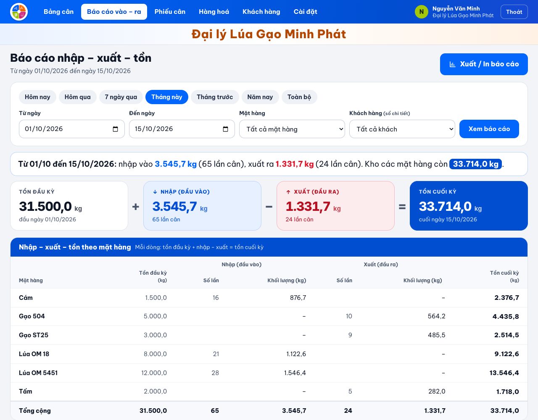The image size is (538, 420).
Task: Expand the Tất cả mặt hàng dropdown
Action: pos(292,129)
